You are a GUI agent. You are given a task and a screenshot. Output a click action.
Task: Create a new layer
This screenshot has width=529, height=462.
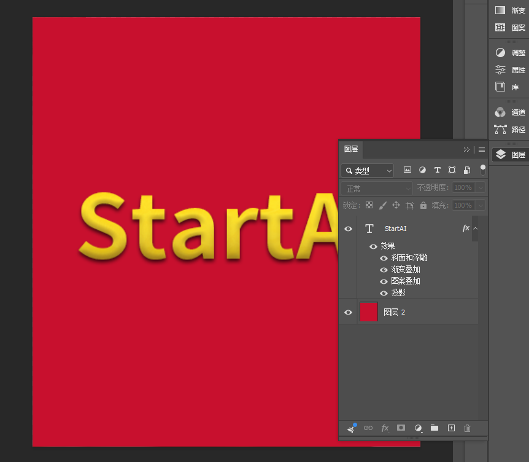(x=451, y=428)
